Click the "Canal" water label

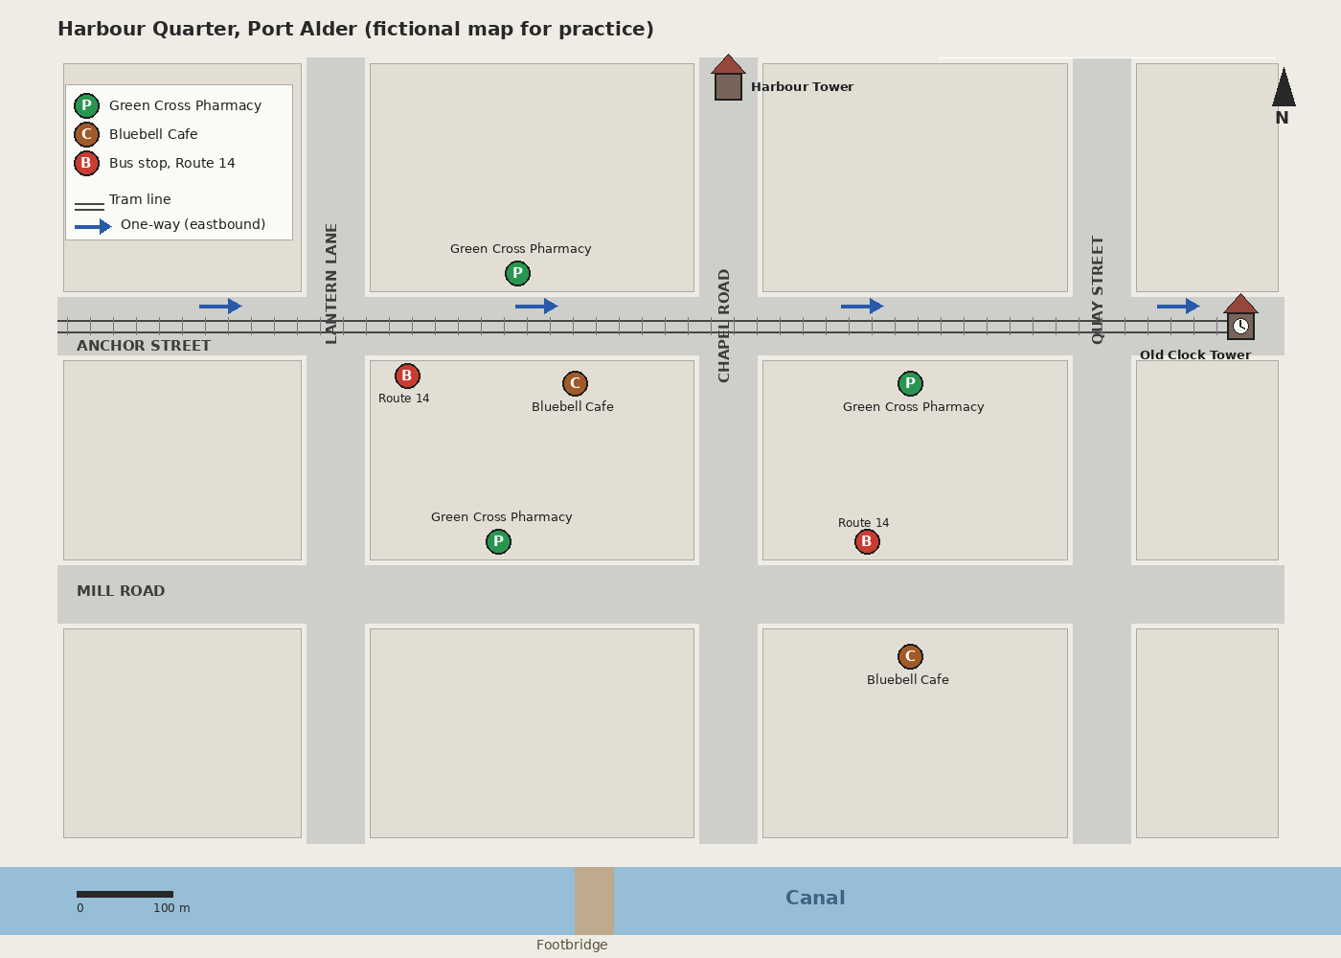(x=815, y=898)
